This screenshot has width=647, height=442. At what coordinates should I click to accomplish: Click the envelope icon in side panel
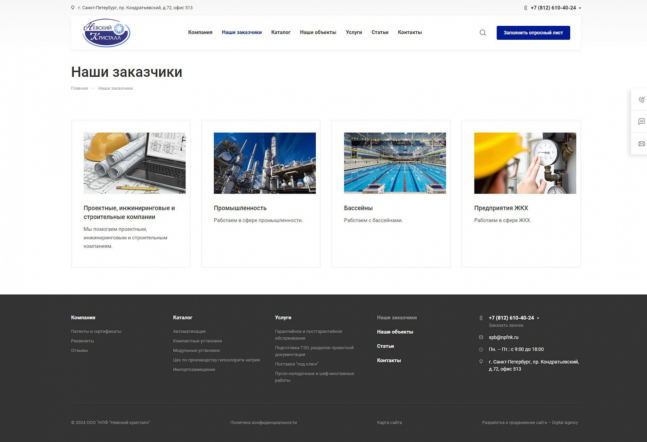pyautogui.click(x=641, y=144)
